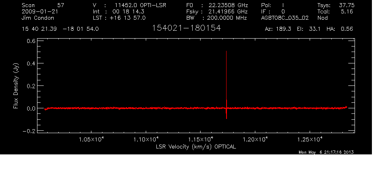
Task: Click integration time 00 18 14.3
Action: click(x=128, y=11)
